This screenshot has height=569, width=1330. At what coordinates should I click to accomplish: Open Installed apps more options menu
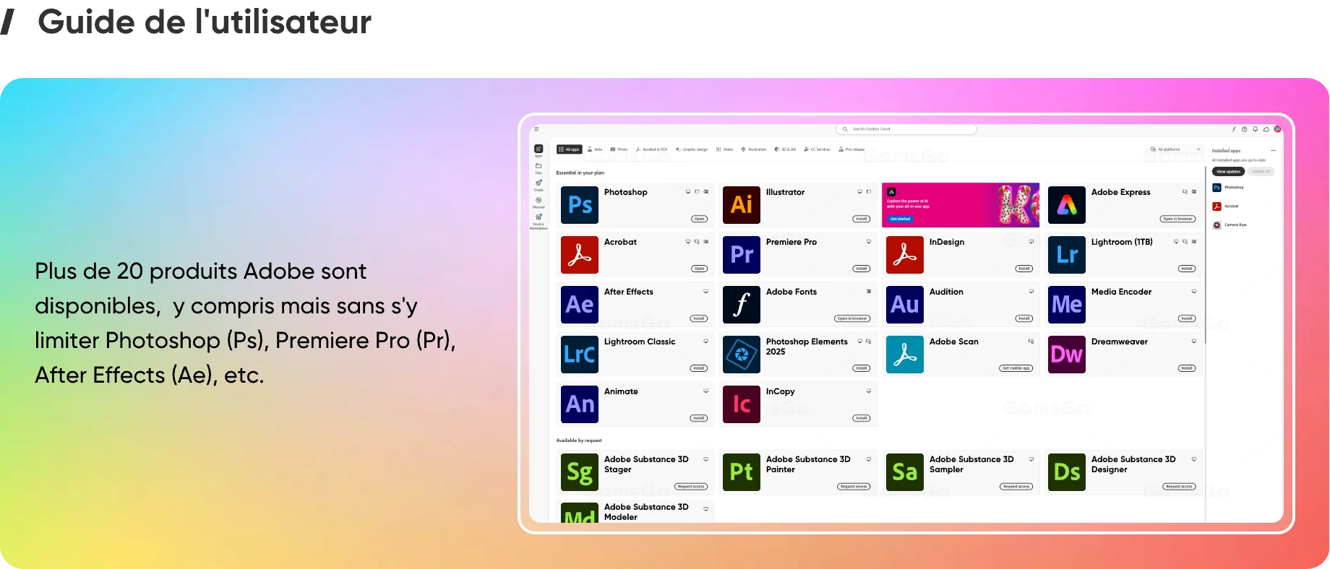[x=1274, y=151]
